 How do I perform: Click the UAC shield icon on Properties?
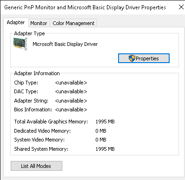tap(132, 58)
